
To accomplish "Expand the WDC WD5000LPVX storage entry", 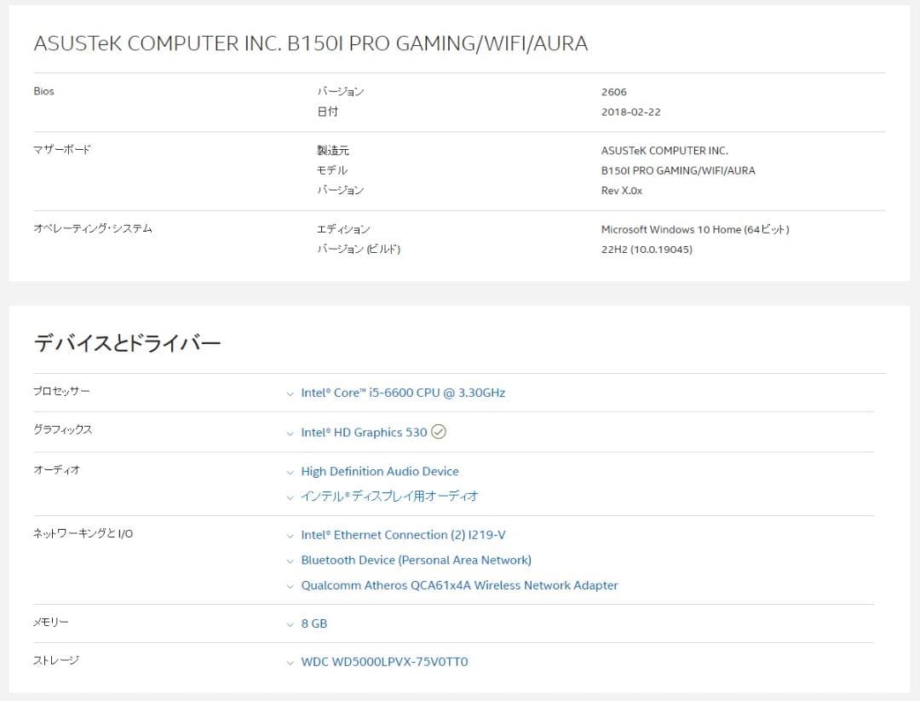I will tap(290, 662).
